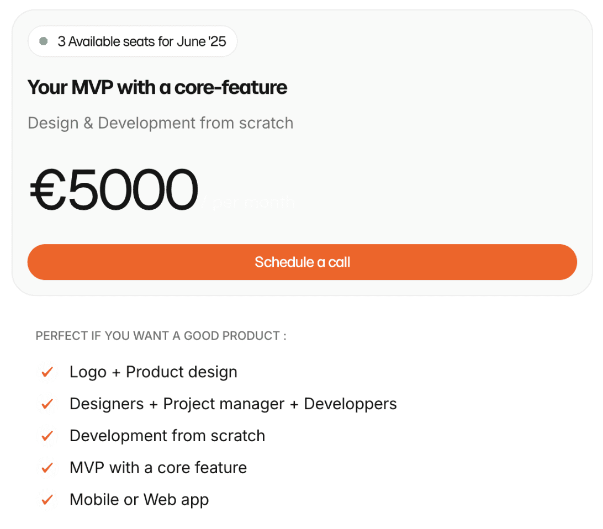This screenshot has width=603, height=529.
Task: Click the faded per month label
Action: 248,202
